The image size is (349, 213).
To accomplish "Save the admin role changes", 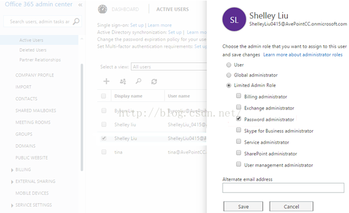I will click(x=243, y=207).
